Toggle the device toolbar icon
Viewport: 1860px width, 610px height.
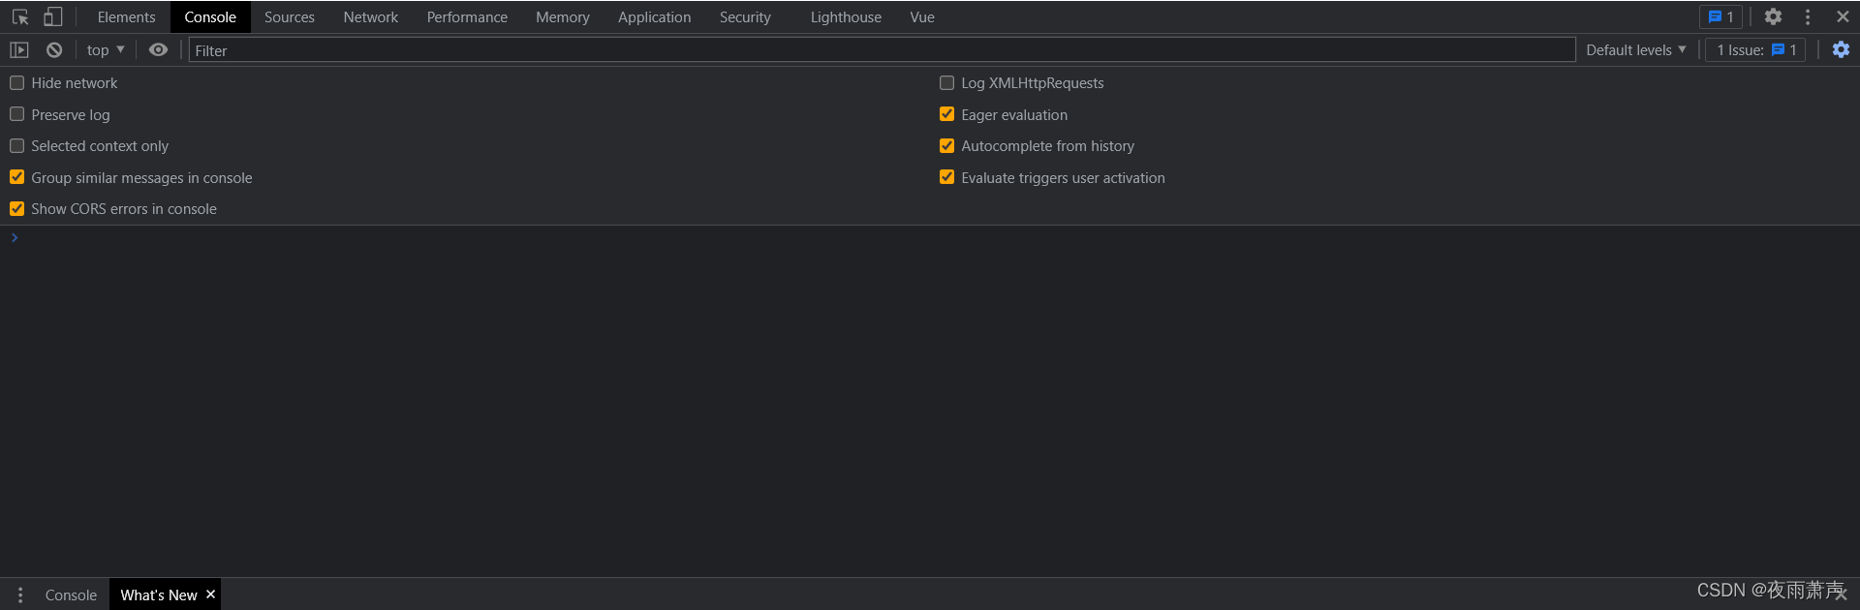pos(53,17)
